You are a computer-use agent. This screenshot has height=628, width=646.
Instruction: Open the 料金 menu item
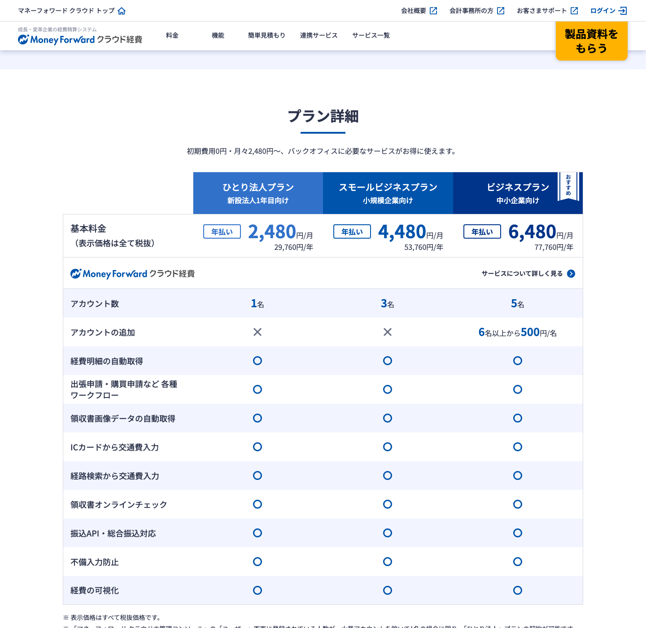tap(172, 35)
